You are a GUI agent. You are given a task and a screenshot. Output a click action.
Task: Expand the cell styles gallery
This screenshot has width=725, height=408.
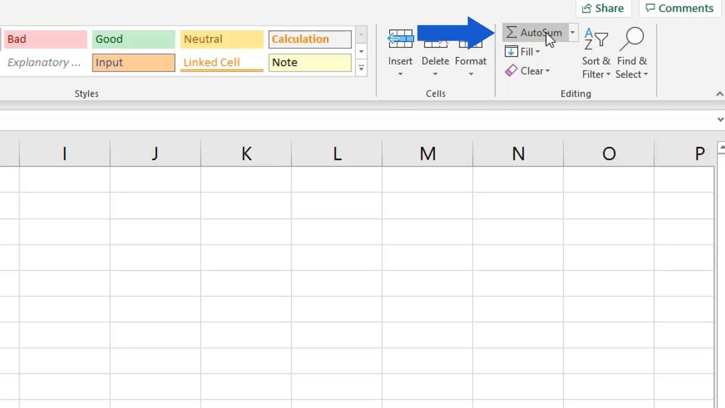tap(361, 68)
